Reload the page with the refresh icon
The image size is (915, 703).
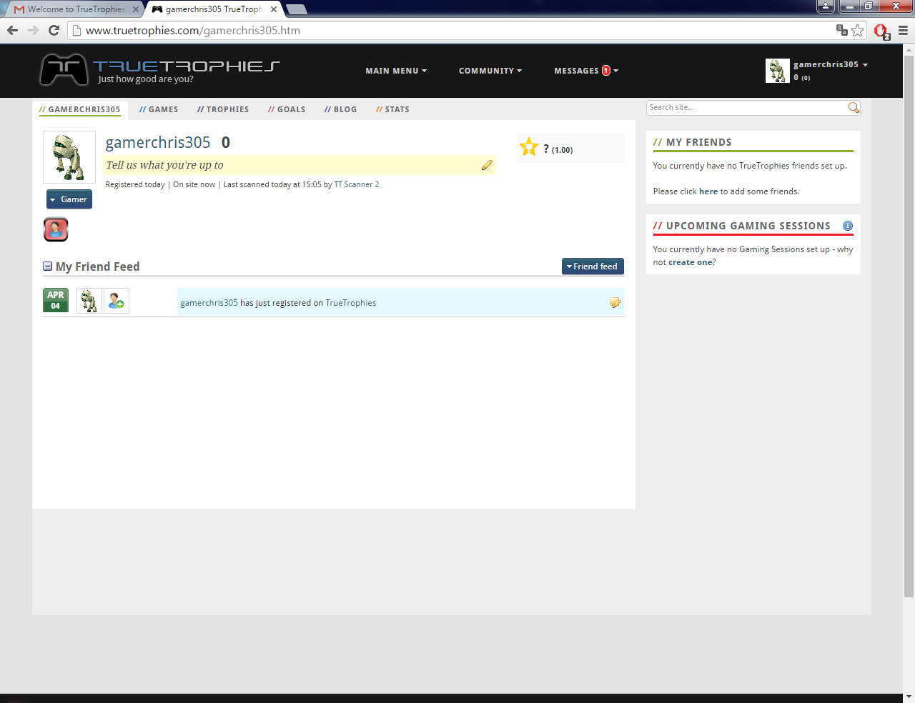click(x=54, y=30)
